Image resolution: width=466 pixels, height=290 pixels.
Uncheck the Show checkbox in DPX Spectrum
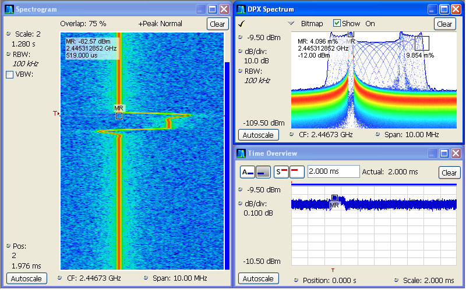(337, 24)
